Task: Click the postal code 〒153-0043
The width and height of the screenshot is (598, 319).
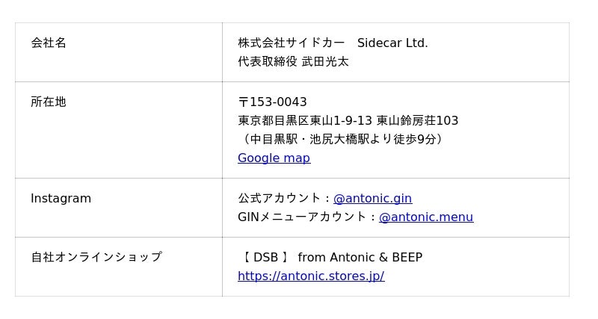Action: point(272,102)
